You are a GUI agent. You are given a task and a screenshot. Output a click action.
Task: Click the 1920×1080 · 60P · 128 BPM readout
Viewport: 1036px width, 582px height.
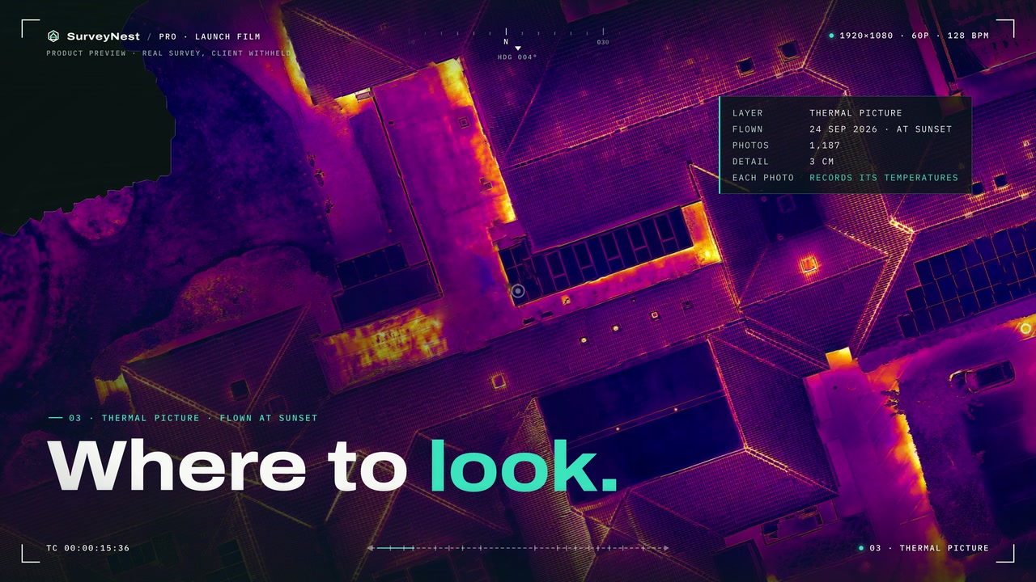pos(915,36)
